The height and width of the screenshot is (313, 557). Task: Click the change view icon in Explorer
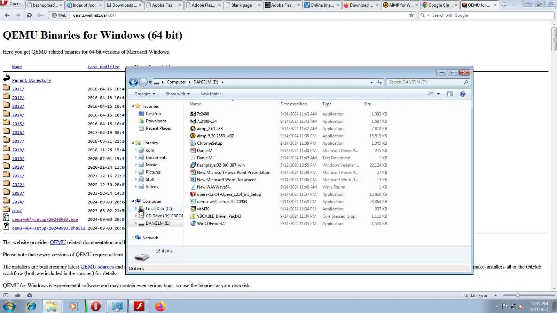(431, 94)
